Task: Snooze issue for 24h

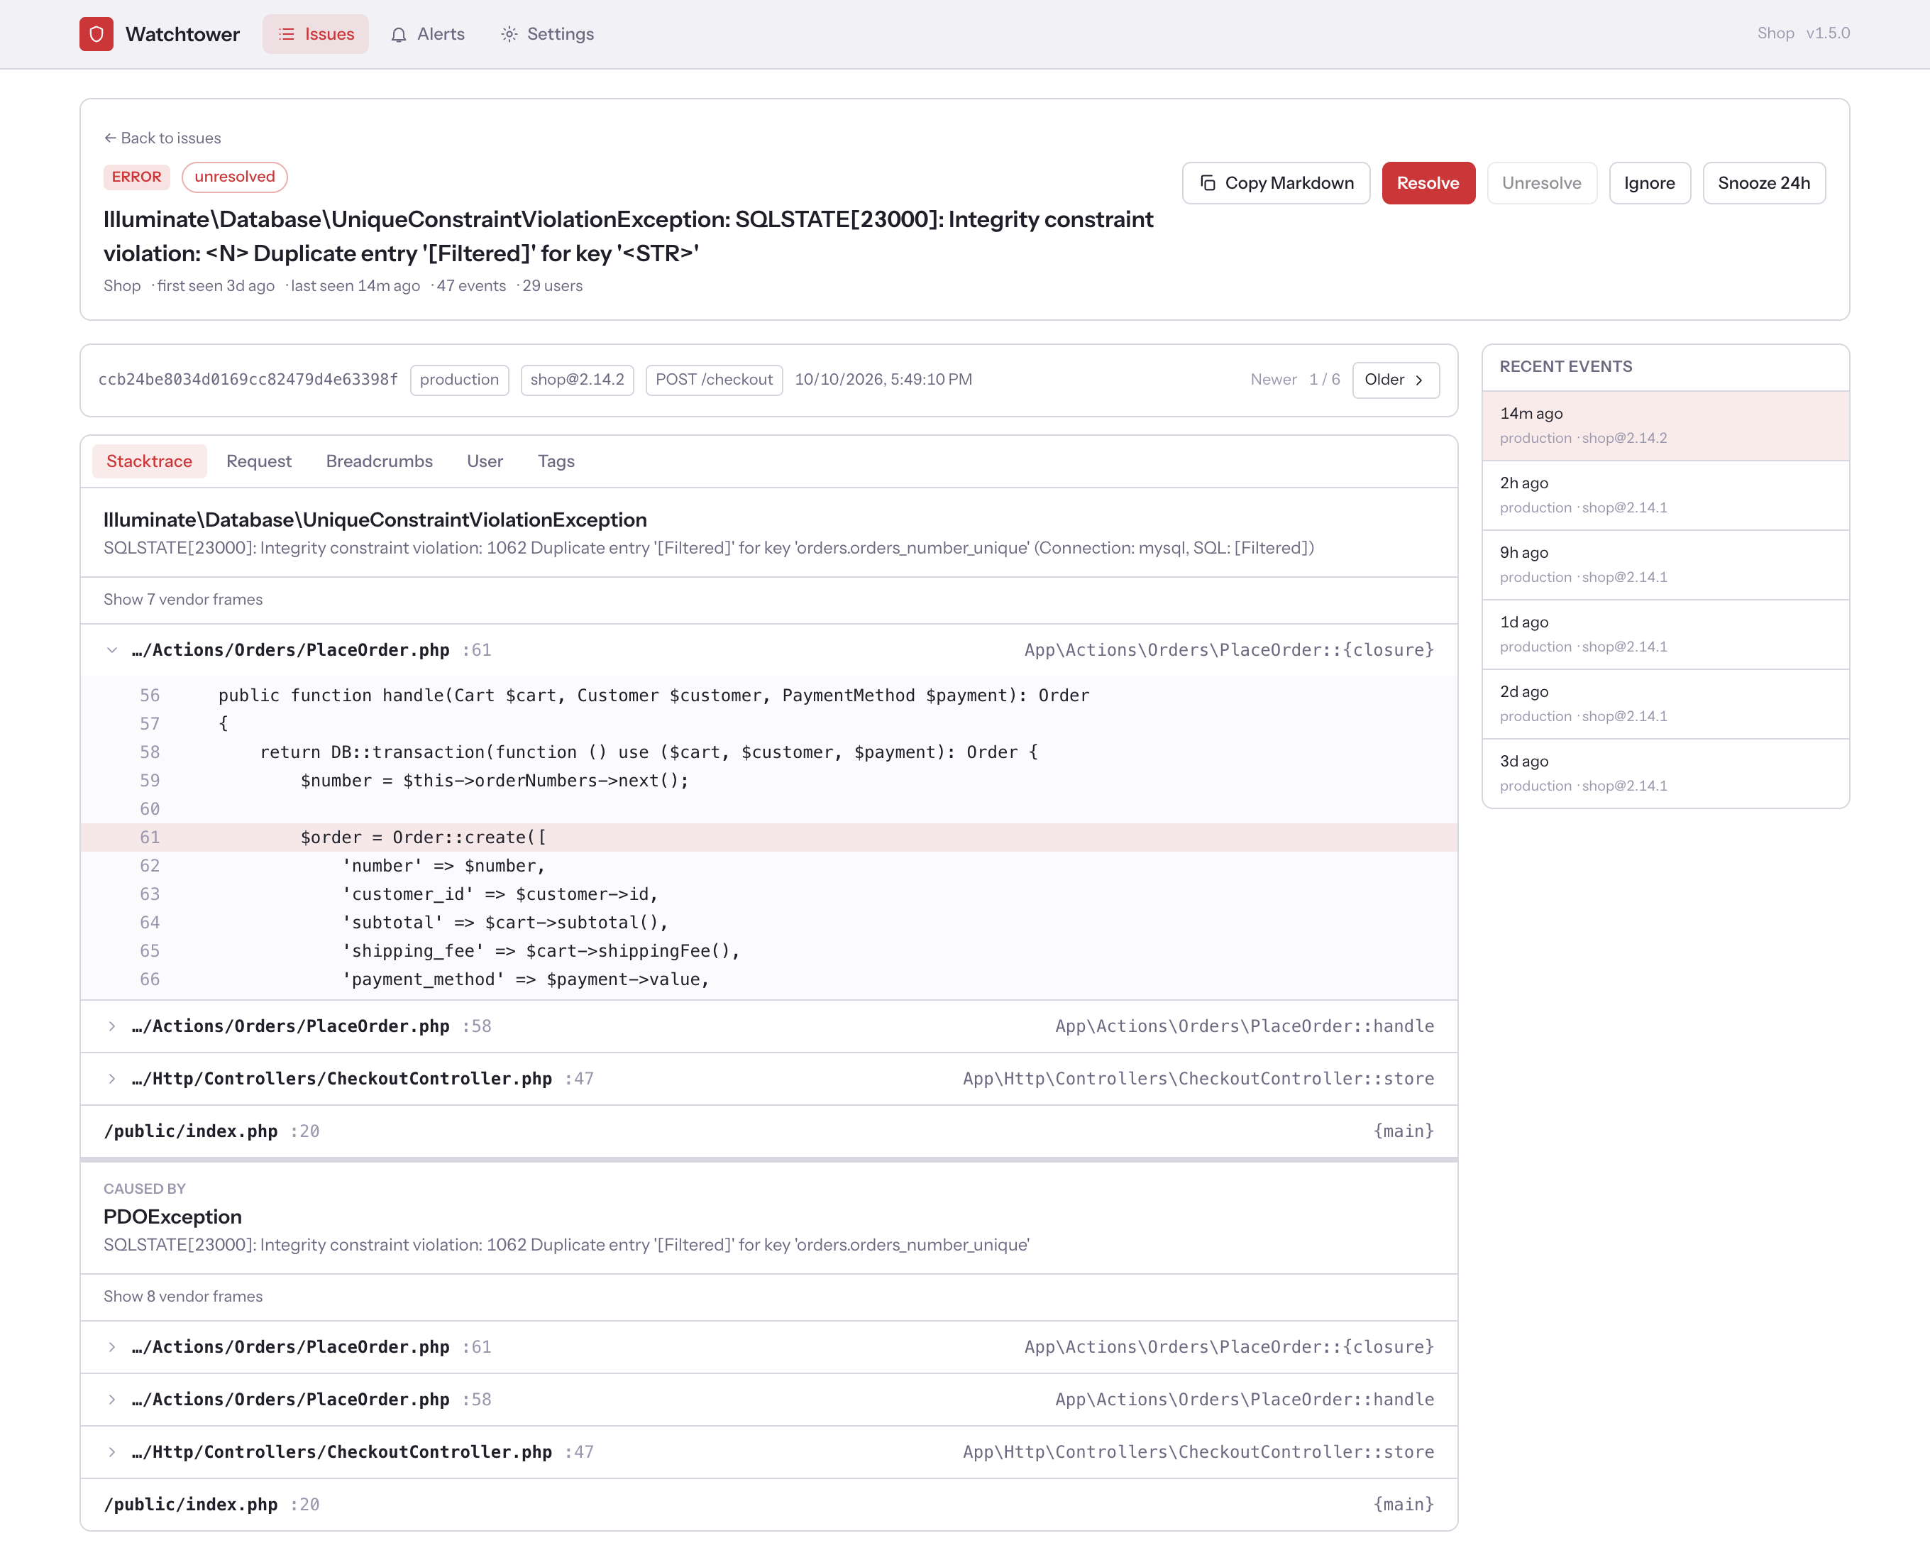Action: (1764, 183)
